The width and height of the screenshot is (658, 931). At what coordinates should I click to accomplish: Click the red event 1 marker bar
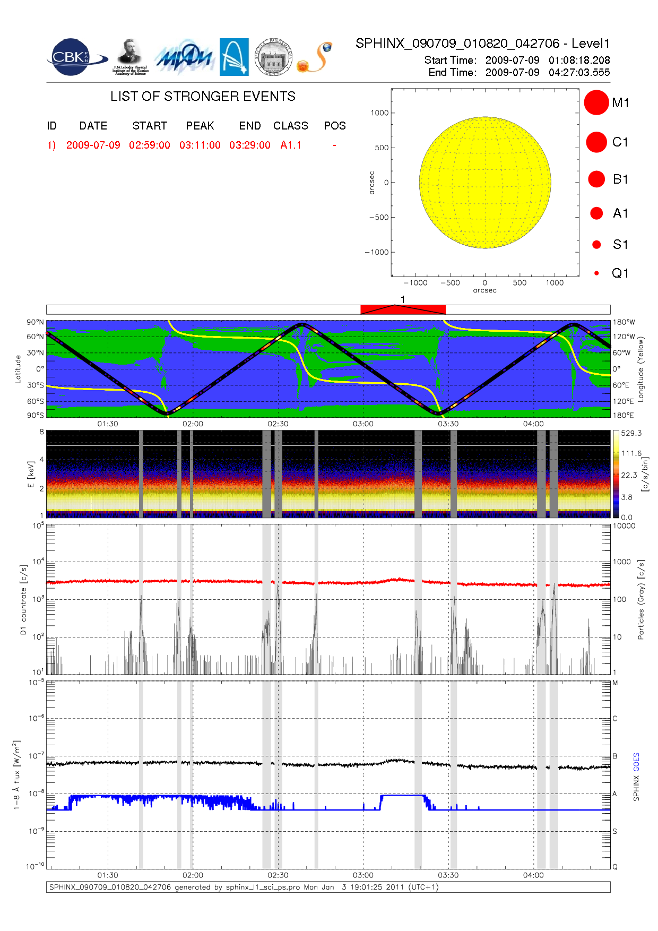click(403, 309)
